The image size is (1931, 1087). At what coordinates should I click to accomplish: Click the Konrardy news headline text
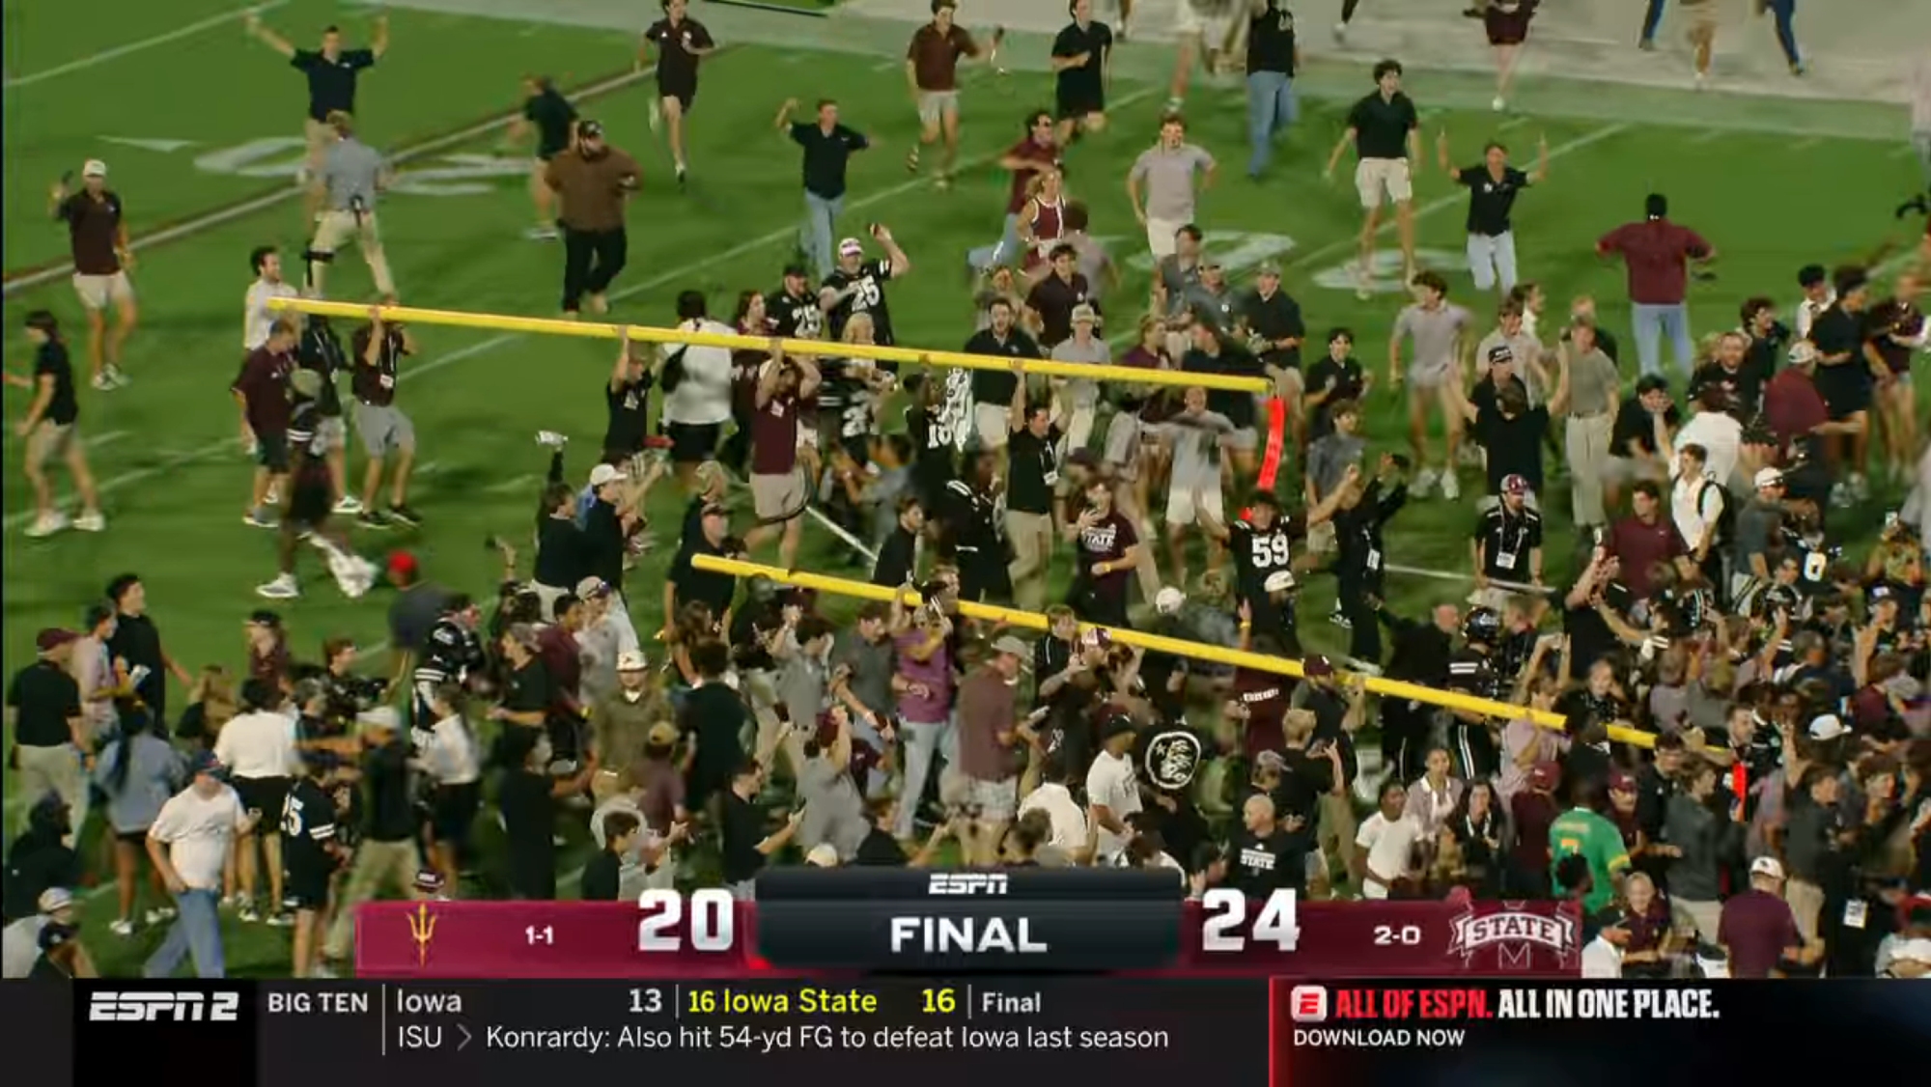click(x=826, y=1038)
